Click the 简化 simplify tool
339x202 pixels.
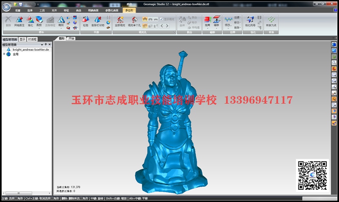click(x=30, y=22)
